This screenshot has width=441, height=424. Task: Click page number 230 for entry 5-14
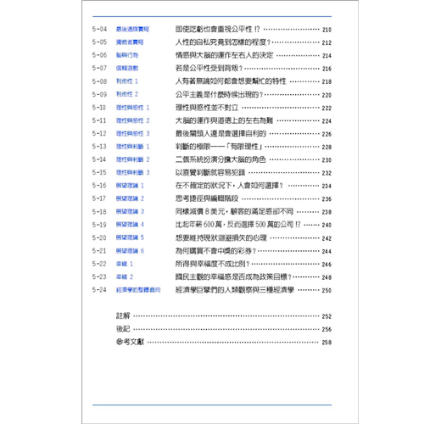327,160
